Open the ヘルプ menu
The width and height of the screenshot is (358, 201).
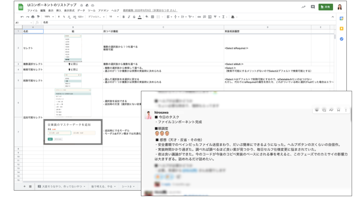click(115, 10)
